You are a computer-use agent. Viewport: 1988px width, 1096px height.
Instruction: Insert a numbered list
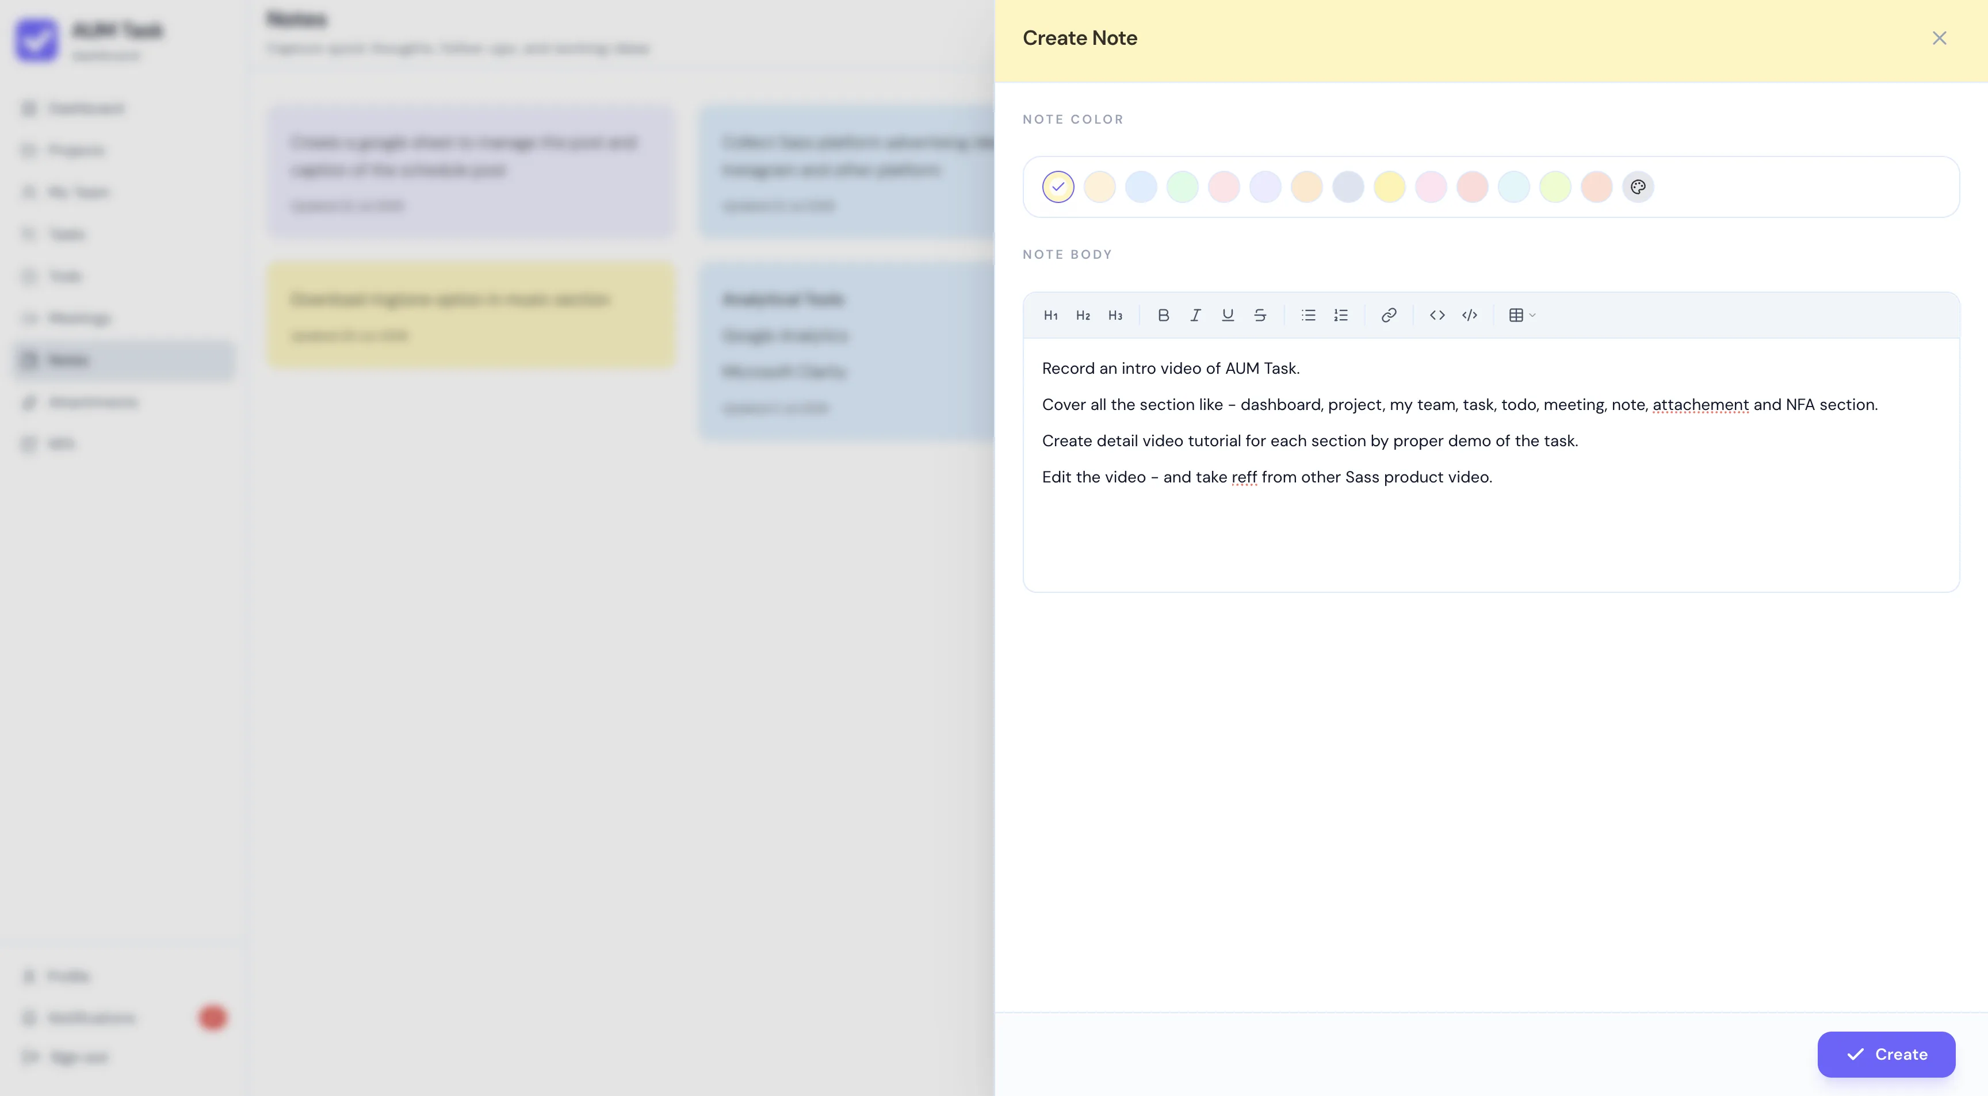coord(1340,315)
